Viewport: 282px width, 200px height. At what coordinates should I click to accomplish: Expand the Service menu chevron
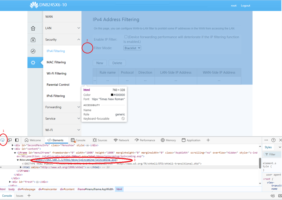[x=79, y=118]
